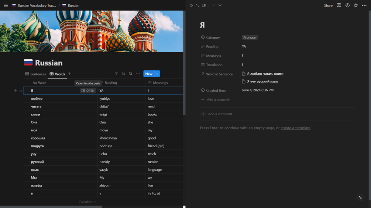Select the книги word cell
This screenshot has height=208, width=371.
pos(60,114)
